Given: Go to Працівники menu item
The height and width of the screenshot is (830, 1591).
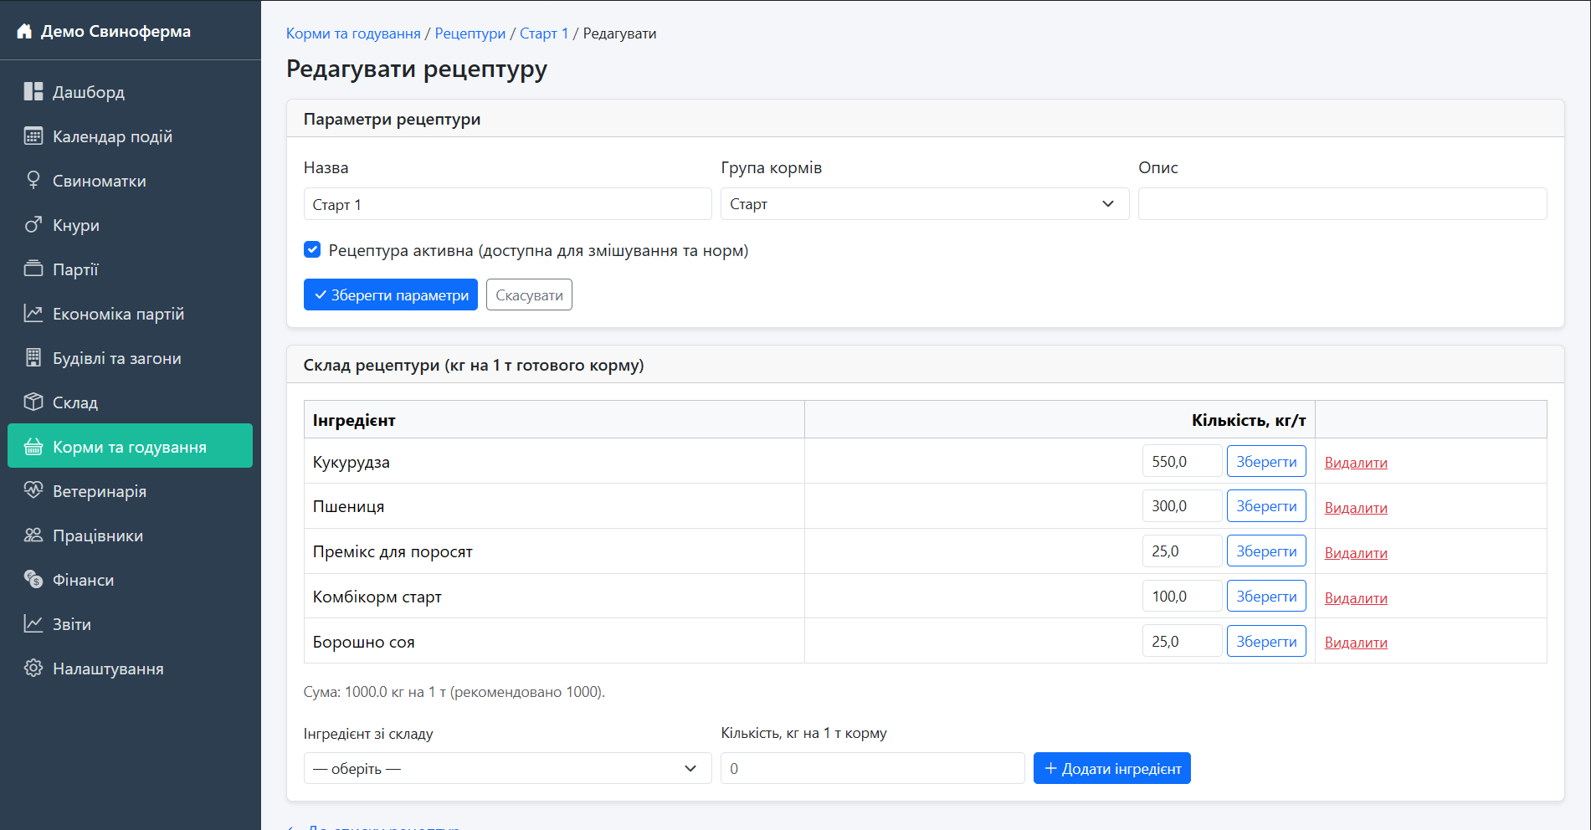Looking at the screenshot, I should (x=98, y=535).
